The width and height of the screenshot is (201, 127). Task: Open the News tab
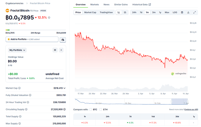point(106,4)
